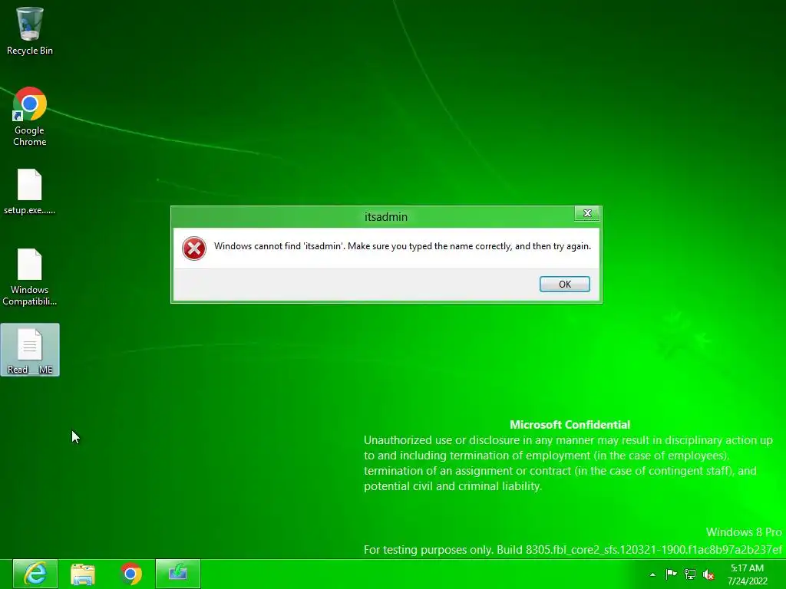Image resolution: width=786 pixels, height=589 pixels.
Task: Open File Explorer from the taskbar
Action: pos(83,574)
